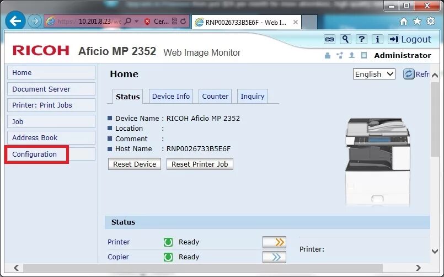Log out of Web Image Monitor

410,39
